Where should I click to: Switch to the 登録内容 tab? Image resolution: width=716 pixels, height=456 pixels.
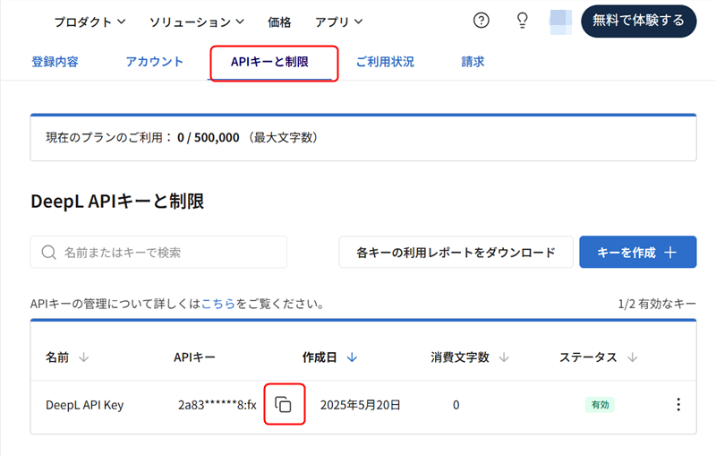(55, 62)
